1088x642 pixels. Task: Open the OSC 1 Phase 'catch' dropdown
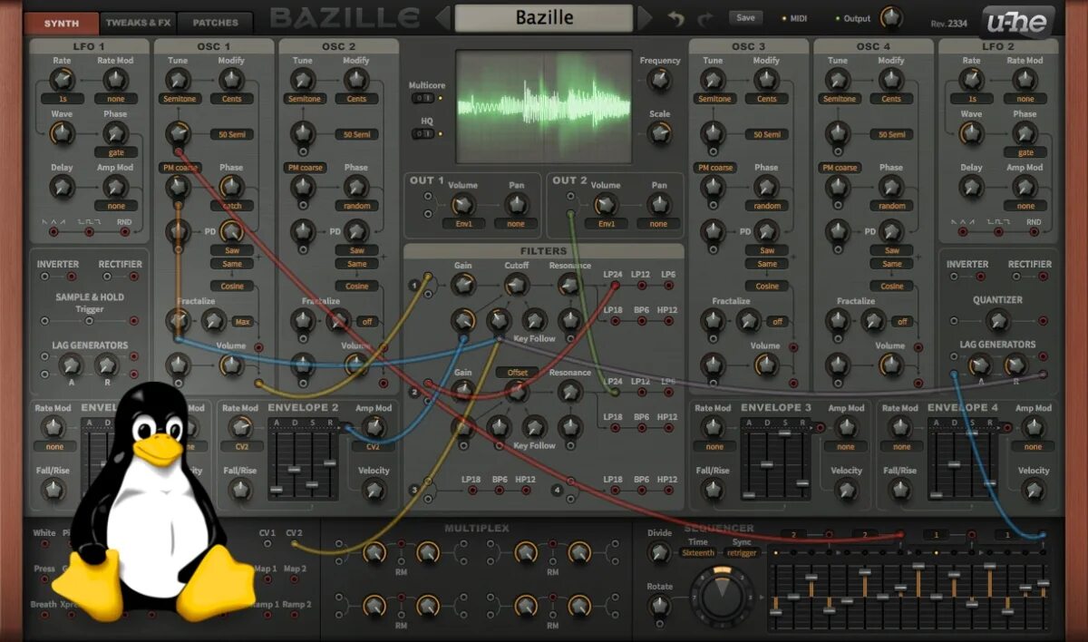[231, 206]
